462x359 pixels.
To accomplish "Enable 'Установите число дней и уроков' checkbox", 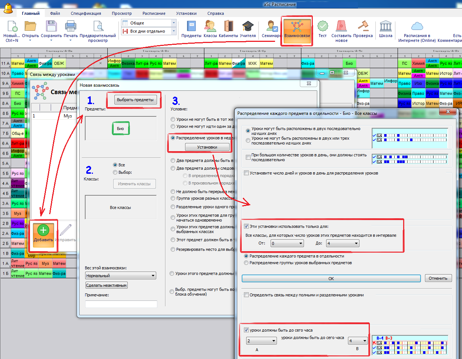I will click(246, 173).
